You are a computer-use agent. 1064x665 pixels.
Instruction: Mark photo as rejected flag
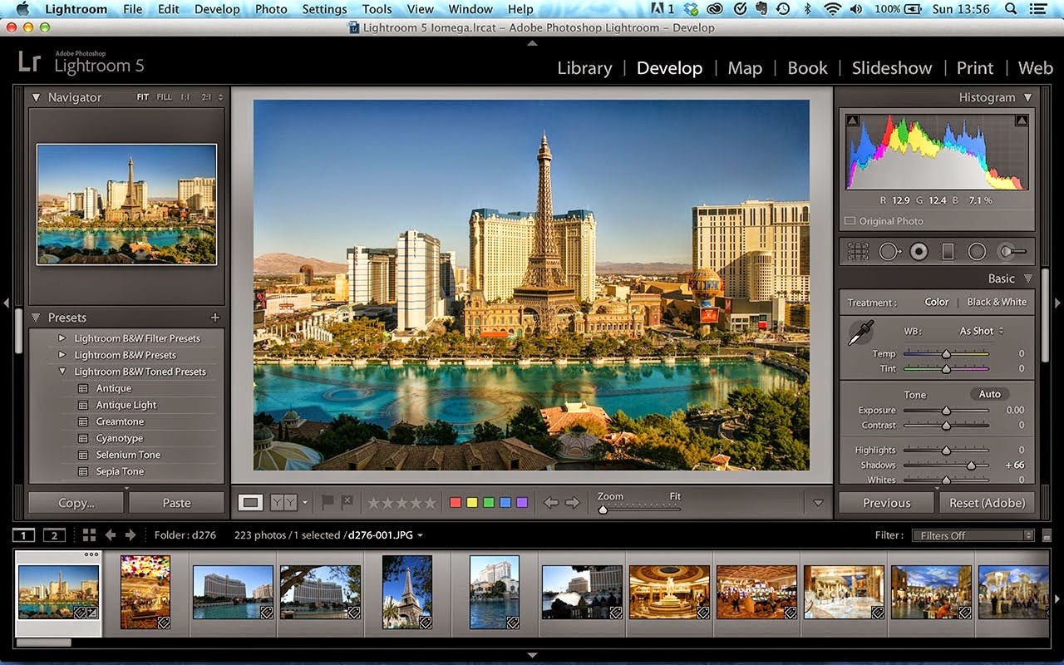tap(347, 502)
